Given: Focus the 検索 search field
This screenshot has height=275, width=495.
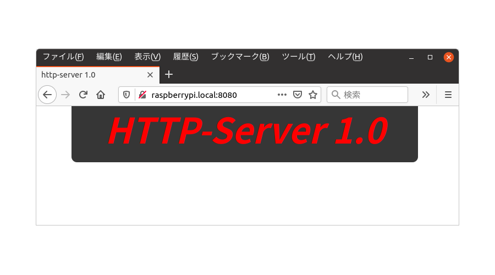Looking at the screenshot, I should (367, 95).
